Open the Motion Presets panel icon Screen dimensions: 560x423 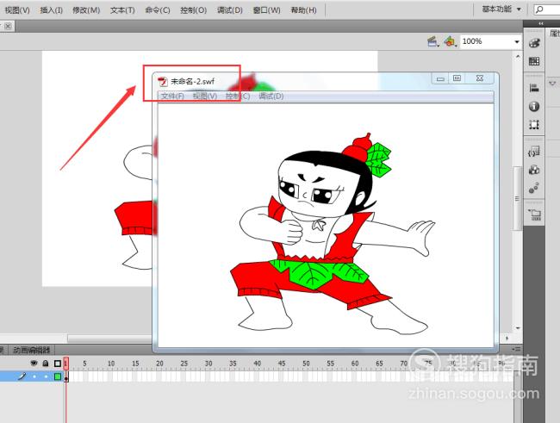[534, 188]
